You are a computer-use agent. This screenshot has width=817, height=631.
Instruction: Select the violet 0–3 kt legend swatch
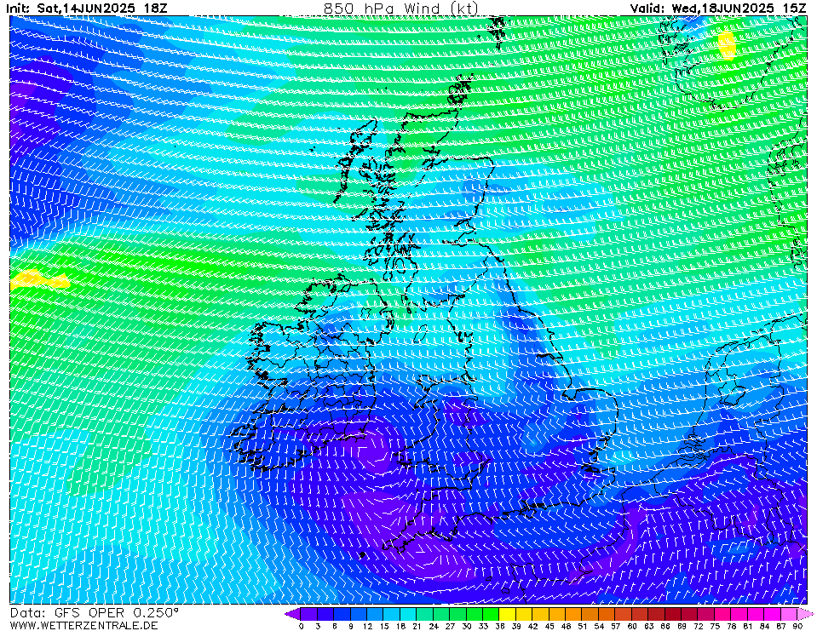coord(309,614)
